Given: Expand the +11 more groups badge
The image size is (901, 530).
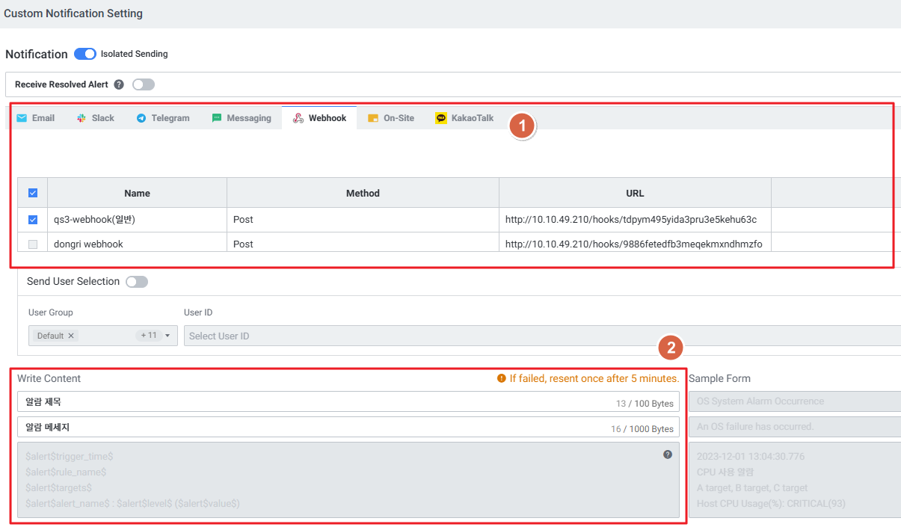Looking at the screenshot, I should [148, 336].
